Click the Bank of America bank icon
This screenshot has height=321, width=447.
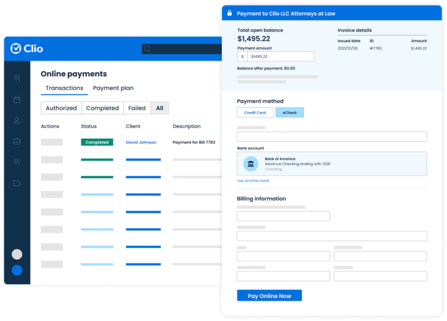tap(250, 164)
